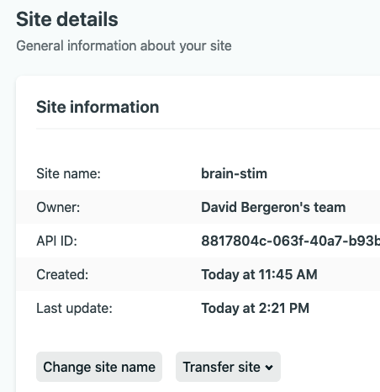Click the Change site name button
The image size is (380, 392).
tap(99, 367)
